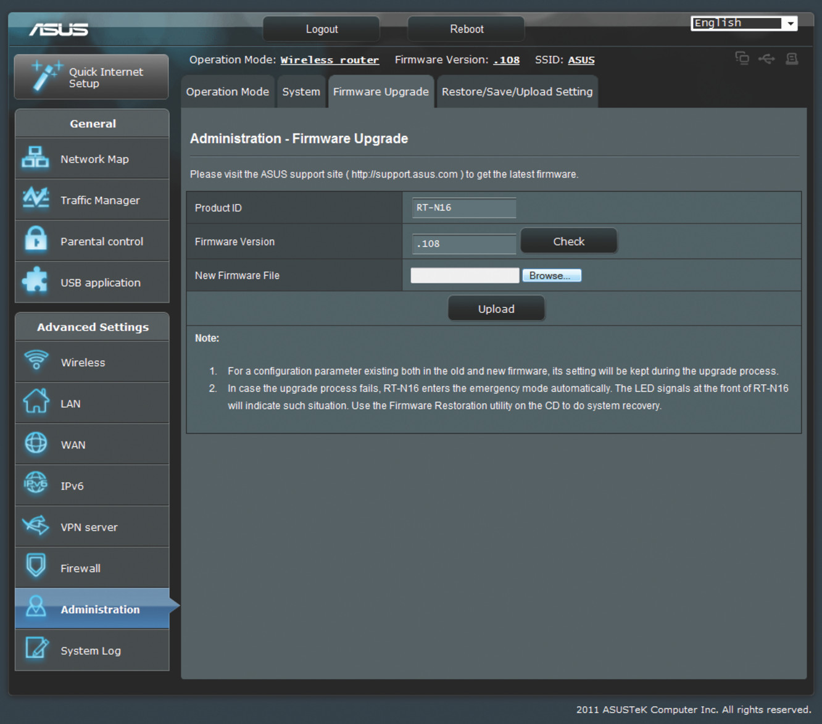Click the LAN house icon

point(36,401)
